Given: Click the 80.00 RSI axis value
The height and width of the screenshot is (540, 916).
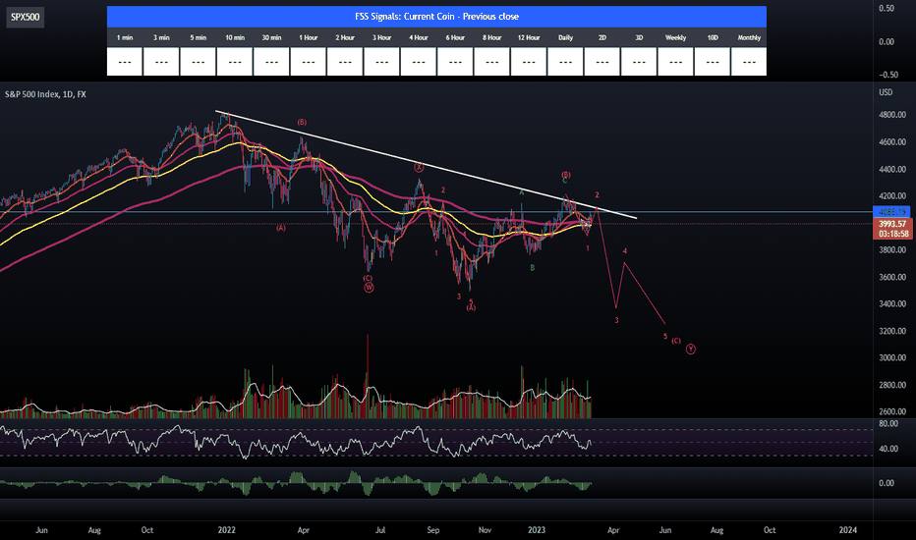Looking at the screenshot, I should point(887,424).
